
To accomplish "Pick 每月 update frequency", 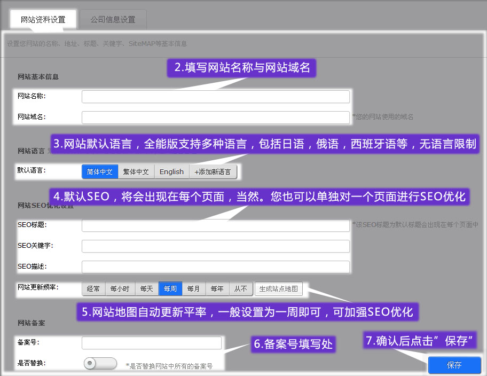I will tap(194, 289).
